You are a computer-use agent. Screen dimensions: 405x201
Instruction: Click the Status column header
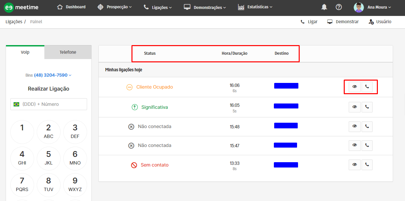(150, 53)
